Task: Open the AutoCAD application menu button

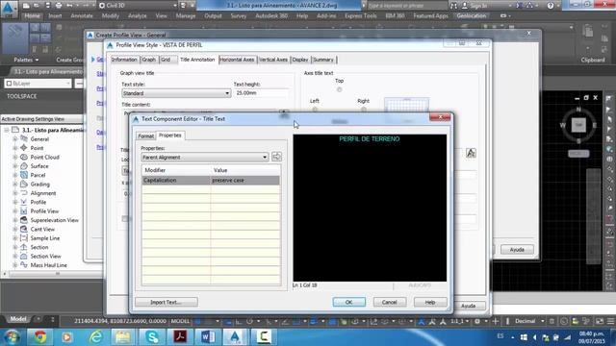Action: click(9, 9)
